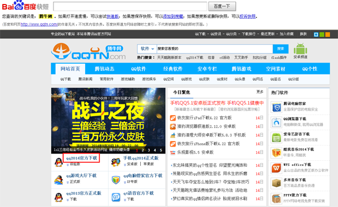338x207 pixels.
Task: Focus the QQTN site search field
Action: coord(215,49)
